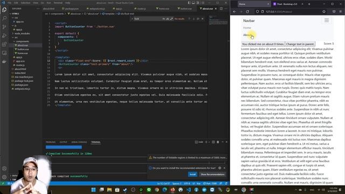Screen dimensions: 345x194
Task: Open the Extensions view
Action: [4, 44]
